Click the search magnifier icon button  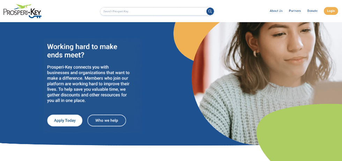tap(210, 11)
